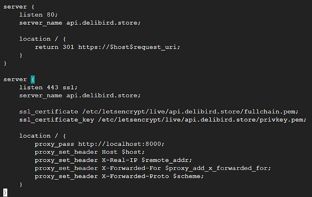The height and width of the screenshot is (197, 312).
Task: Click proxy_pass http://localhost:8000 line
Action: click(99, 144)
